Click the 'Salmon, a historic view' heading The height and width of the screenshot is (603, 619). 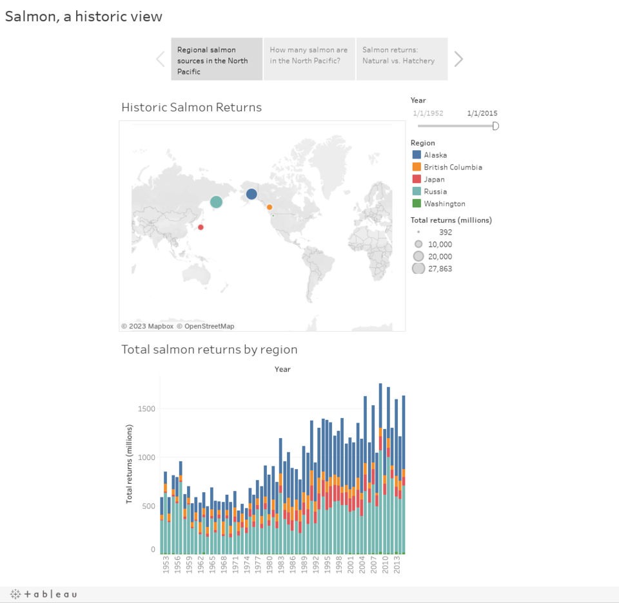click(x=83, y=17)
